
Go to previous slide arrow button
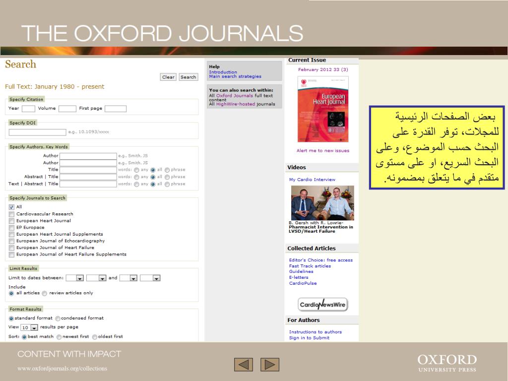coord(243,365)
